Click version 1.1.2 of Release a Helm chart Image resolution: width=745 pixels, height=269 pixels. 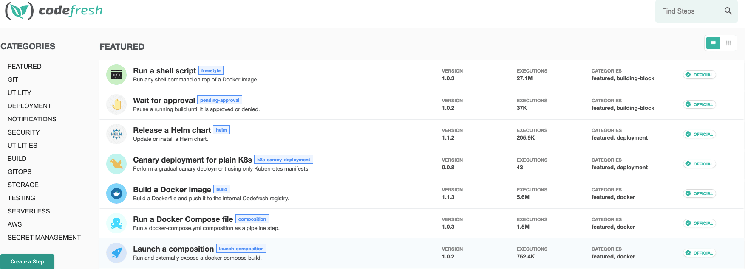[448, 138]
